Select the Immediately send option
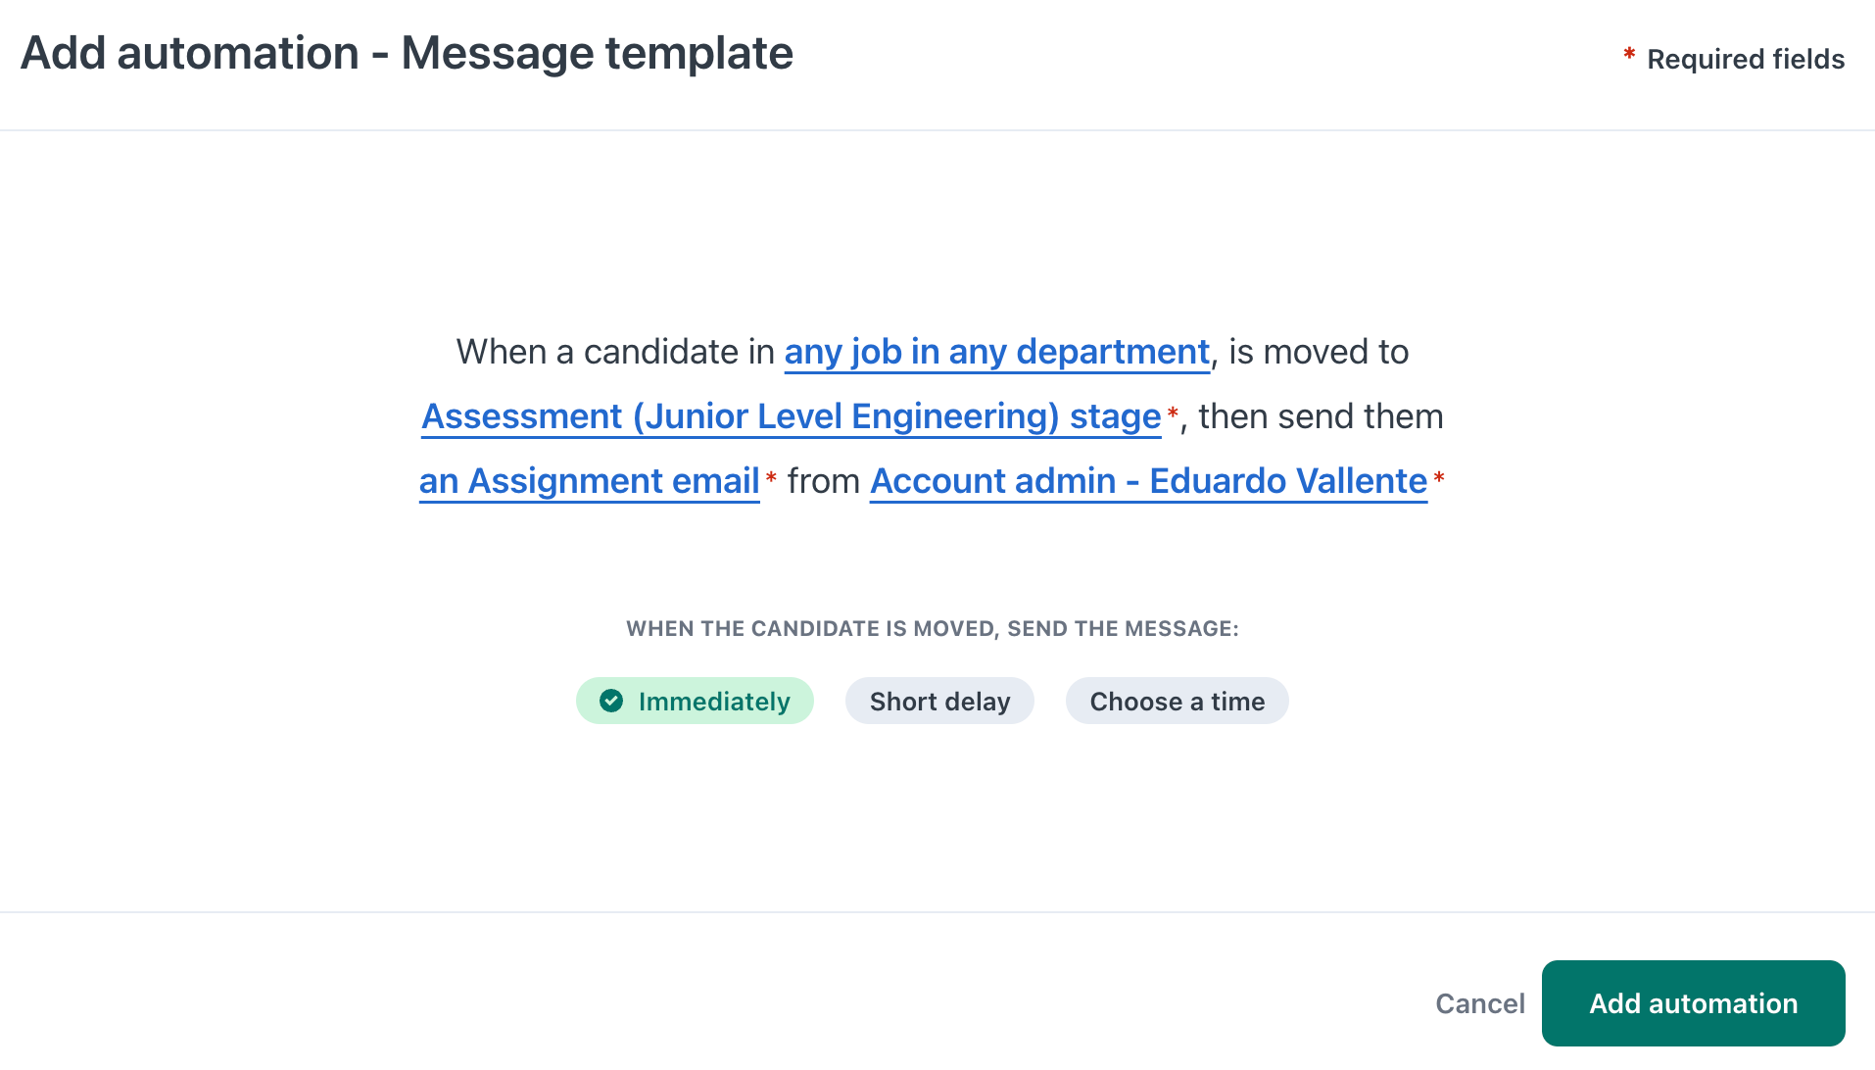This screenshot has width=1875, height=1070. coord(695,701)
